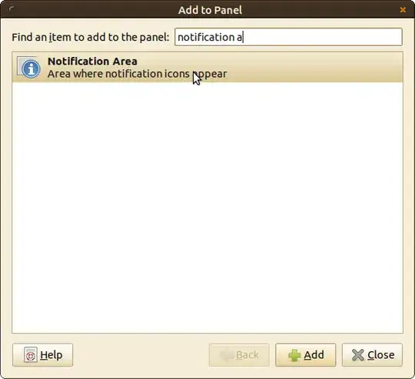Screen dimensions: 415x379
Task: Click the Close button at bottom right
Action: coord(372,355)
